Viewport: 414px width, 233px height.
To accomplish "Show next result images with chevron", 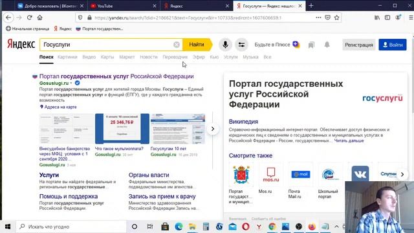I will (x=213, y=129).
